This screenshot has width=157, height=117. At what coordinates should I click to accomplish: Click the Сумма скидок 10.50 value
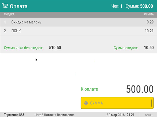pos(149,48)
